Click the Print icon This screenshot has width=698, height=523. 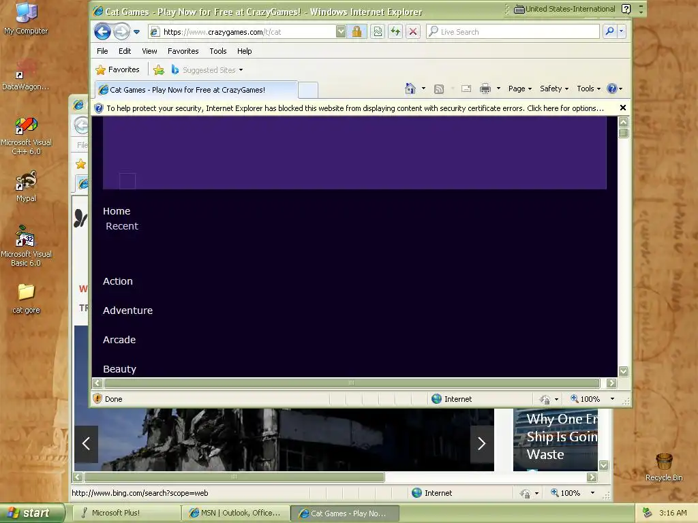[485, 89]
